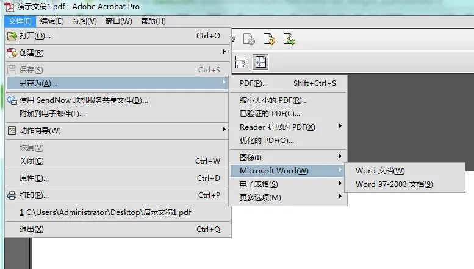
Task: Select 更多选项(M) submenu entry
Action: (x=288, y=198)
